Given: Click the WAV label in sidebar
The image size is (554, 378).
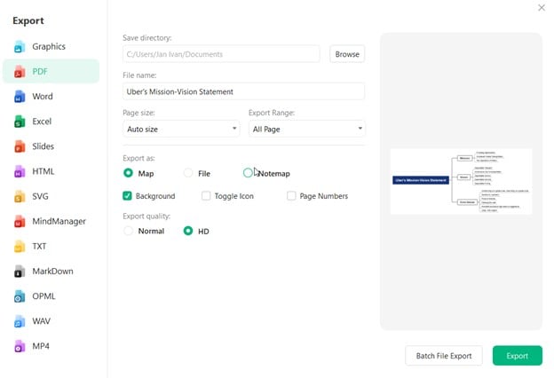Looking at the screenshot, I should [42, 321].
